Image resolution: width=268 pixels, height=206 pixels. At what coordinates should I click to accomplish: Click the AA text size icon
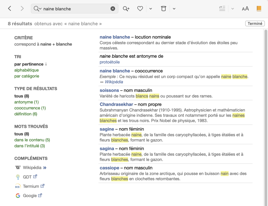pos(245,9)
